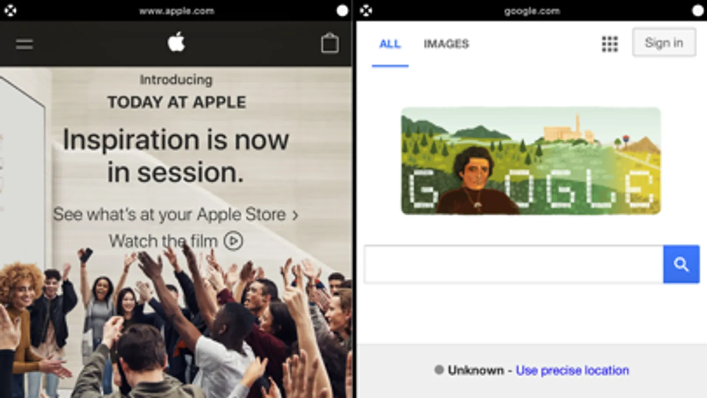Switch to the ALL tab

pyautogui.click(x=390, y=44)
